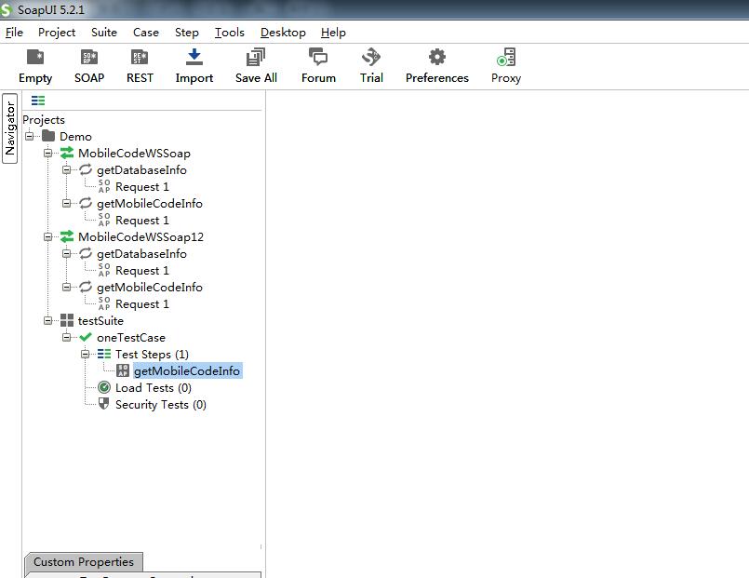Open the Desktop menu
The image size is (749, 578).
283,33
